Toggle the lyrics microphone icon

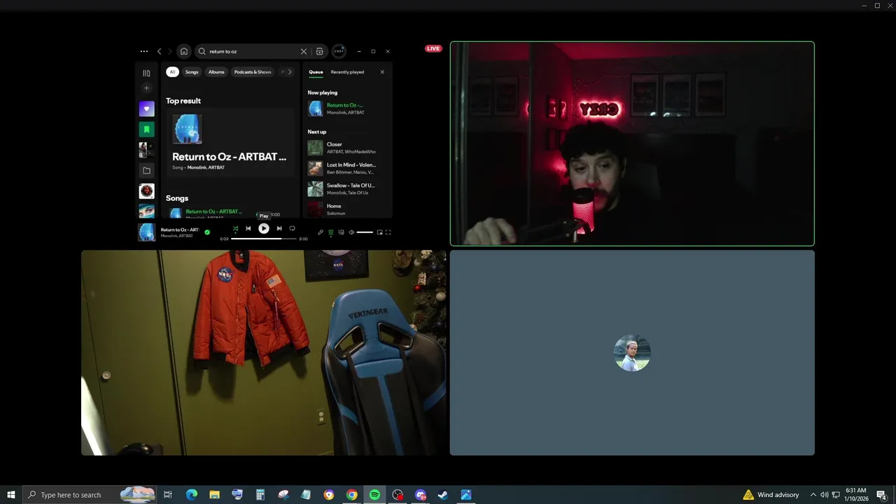click(x=321, y=232)
